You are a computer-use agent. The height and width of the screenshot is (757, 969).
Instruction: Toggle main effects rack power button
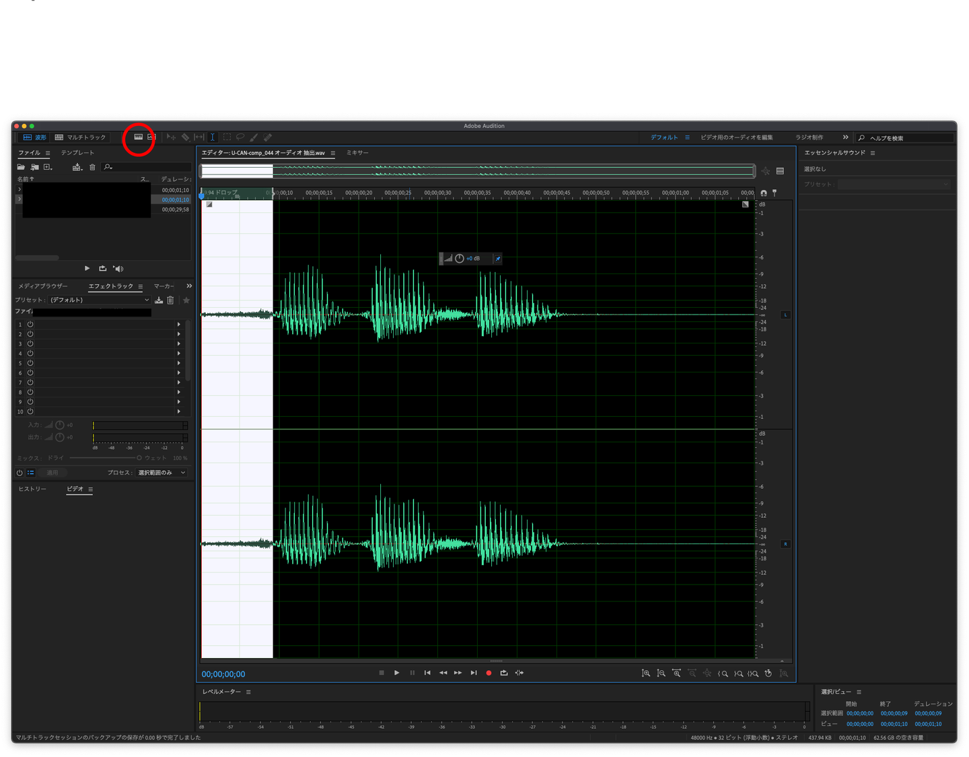pyautogui.click(x=20, y=473)
